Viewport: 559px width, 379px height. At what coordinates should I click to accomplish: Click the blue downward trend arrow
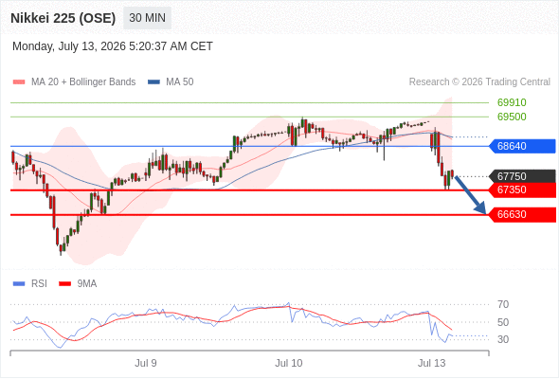coord(471,194)
